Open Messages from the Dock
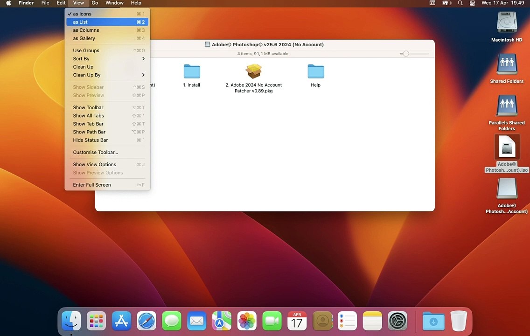This screenshot has height=336, width=530. pos(172,321)
